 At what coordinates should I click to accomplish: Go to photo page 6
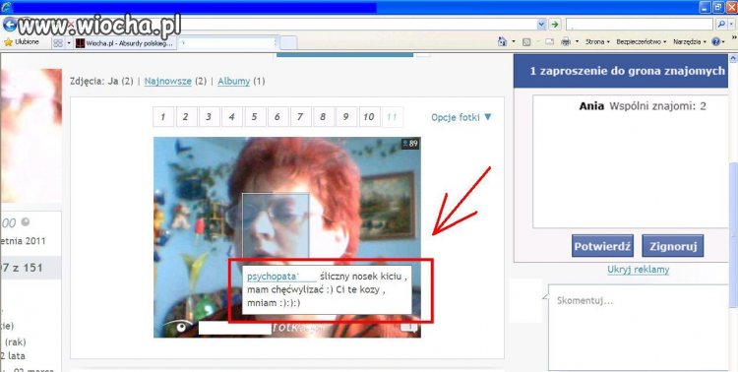(x=277, y=117)
